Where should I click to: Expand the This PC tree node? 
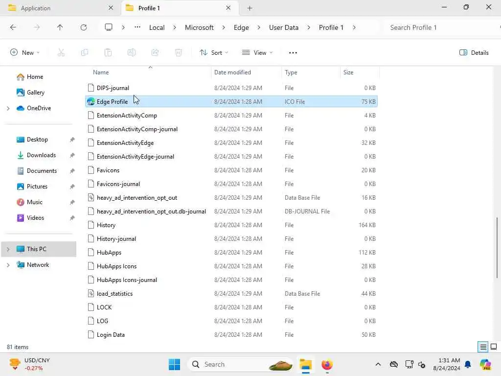pos(8,249)
